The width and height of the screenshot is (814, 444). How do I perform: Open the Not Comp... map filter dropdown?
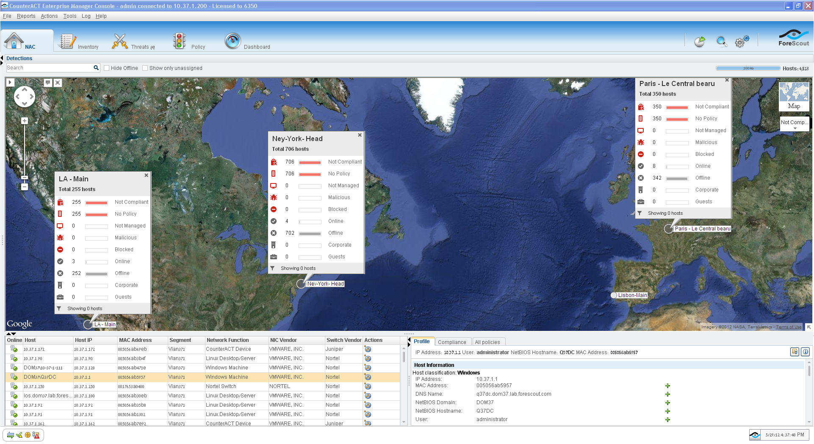tap(795, 124)
